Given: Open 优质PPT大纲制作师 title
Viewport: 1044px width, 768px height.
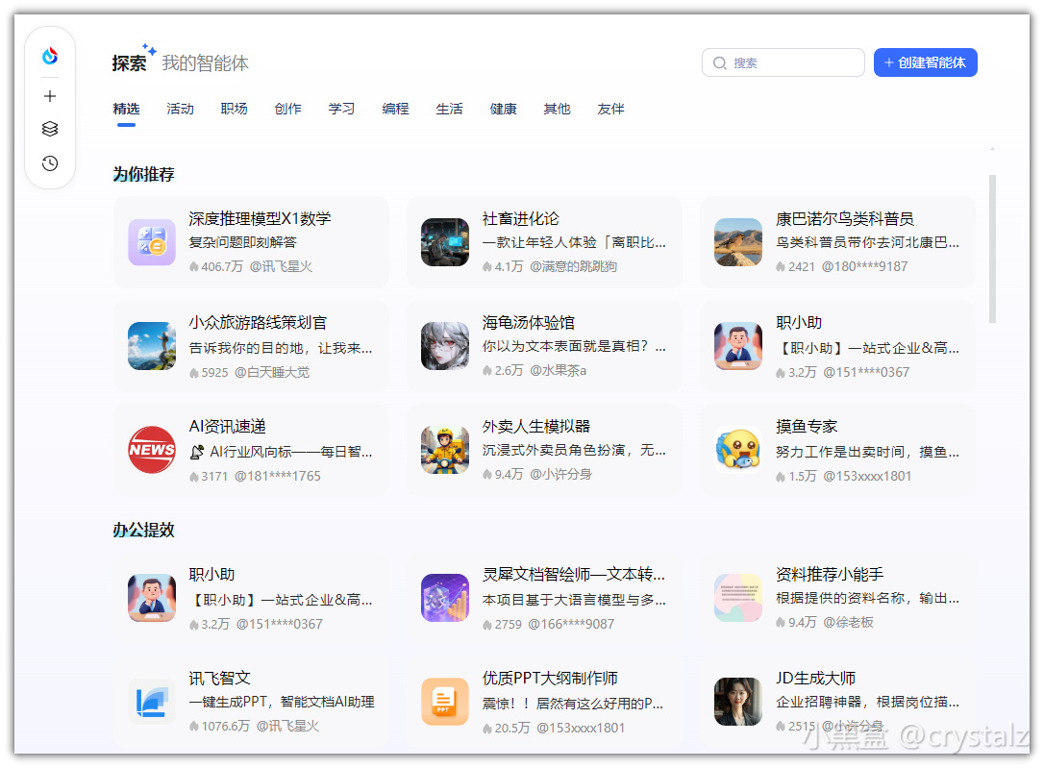Looking at the screenshot, I should tap(550, 679).
